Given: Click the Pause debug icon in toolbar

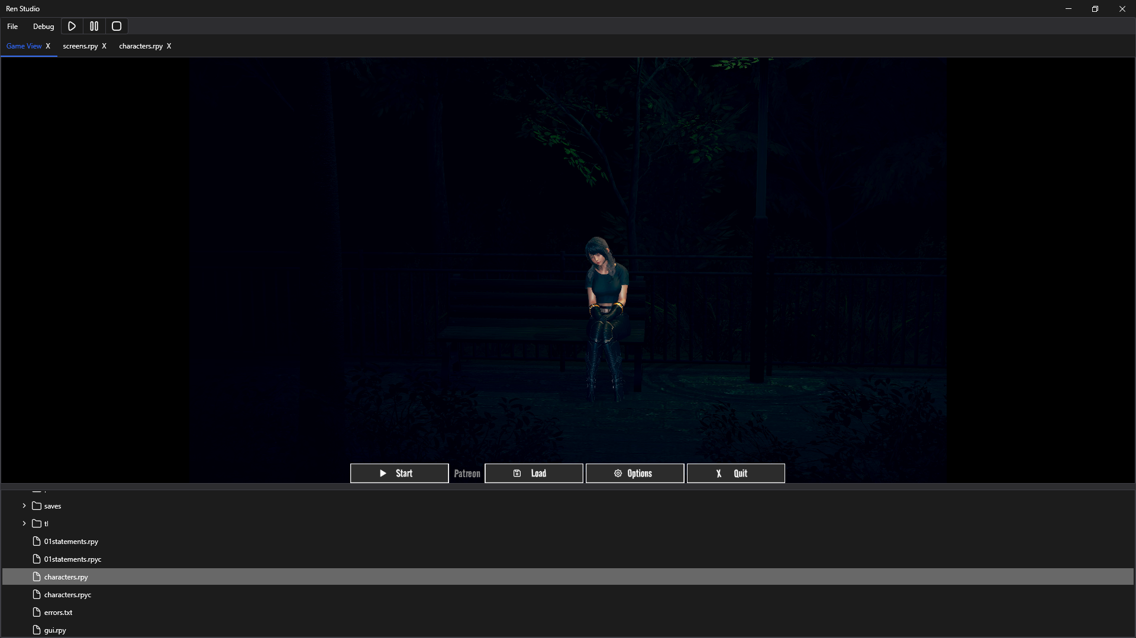Looking at the screenshot, I should tap(94, 26).
